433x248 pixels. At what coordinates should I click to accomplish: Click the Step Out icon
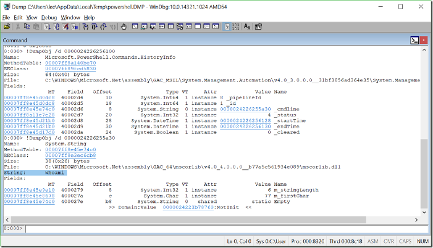click(104, 27)
